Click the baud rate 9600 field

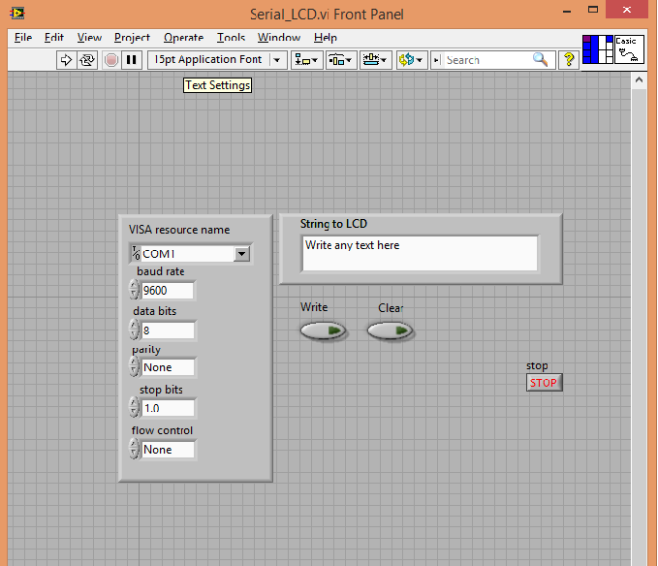[x=168, y=291]
